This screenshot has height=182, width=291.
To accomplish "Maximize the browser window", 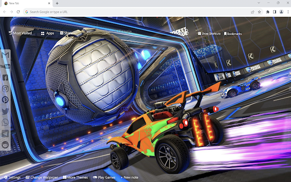I will pyautogui.click(x=278, y=3).
